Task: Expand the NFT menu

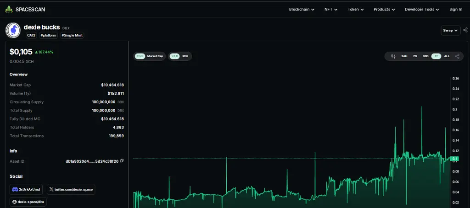Action: coord(331,10)
